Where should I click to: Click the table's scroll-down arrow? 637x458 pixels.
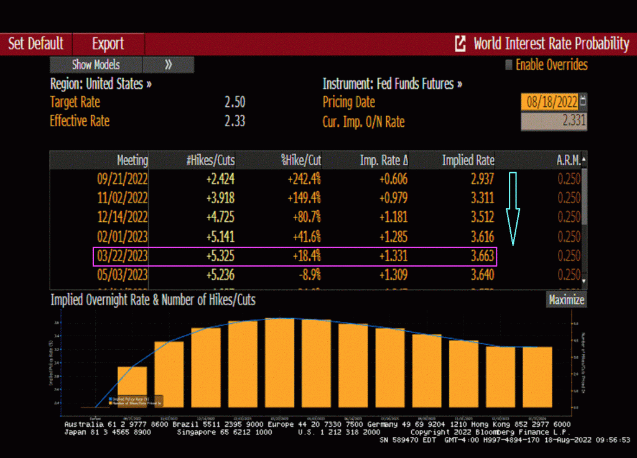[x=583, y=282]
